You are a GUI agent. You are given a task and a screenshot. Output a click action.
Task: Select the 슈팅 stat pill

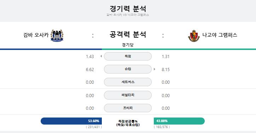128,69
